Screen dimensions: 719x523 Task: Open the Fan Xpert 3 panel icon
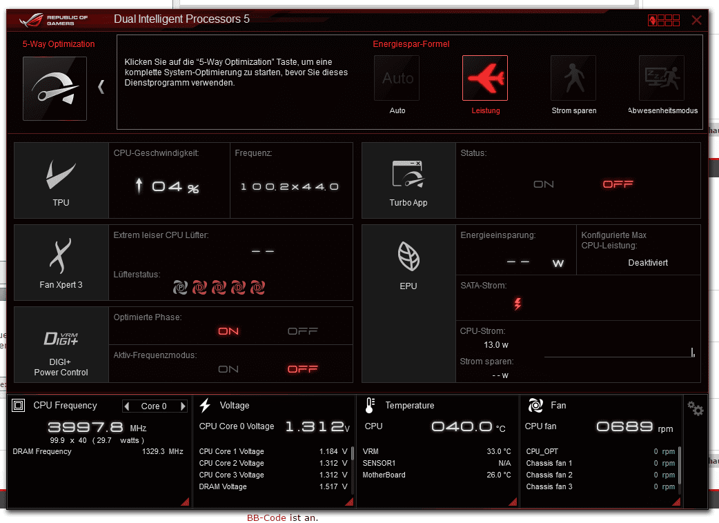click(x=61, y=256)
